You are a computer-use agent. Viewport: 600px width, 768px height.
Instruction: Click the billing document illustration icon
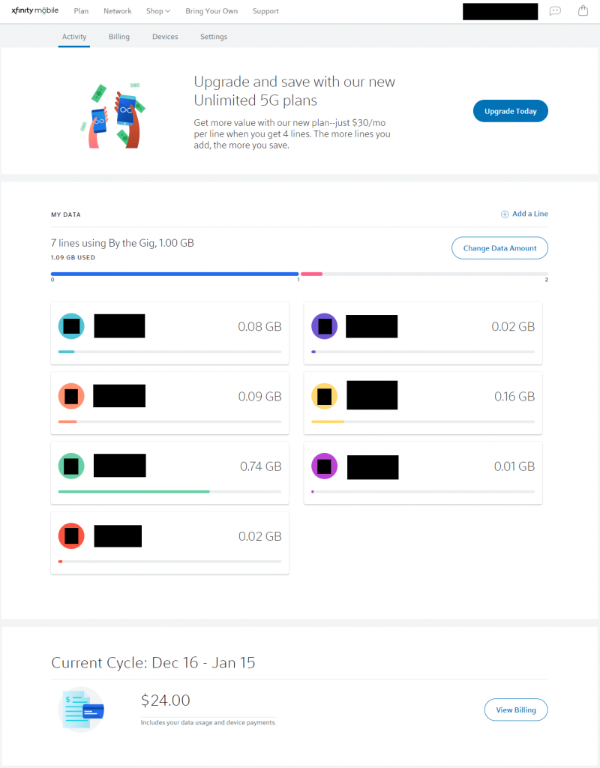[x=81, y=709]
